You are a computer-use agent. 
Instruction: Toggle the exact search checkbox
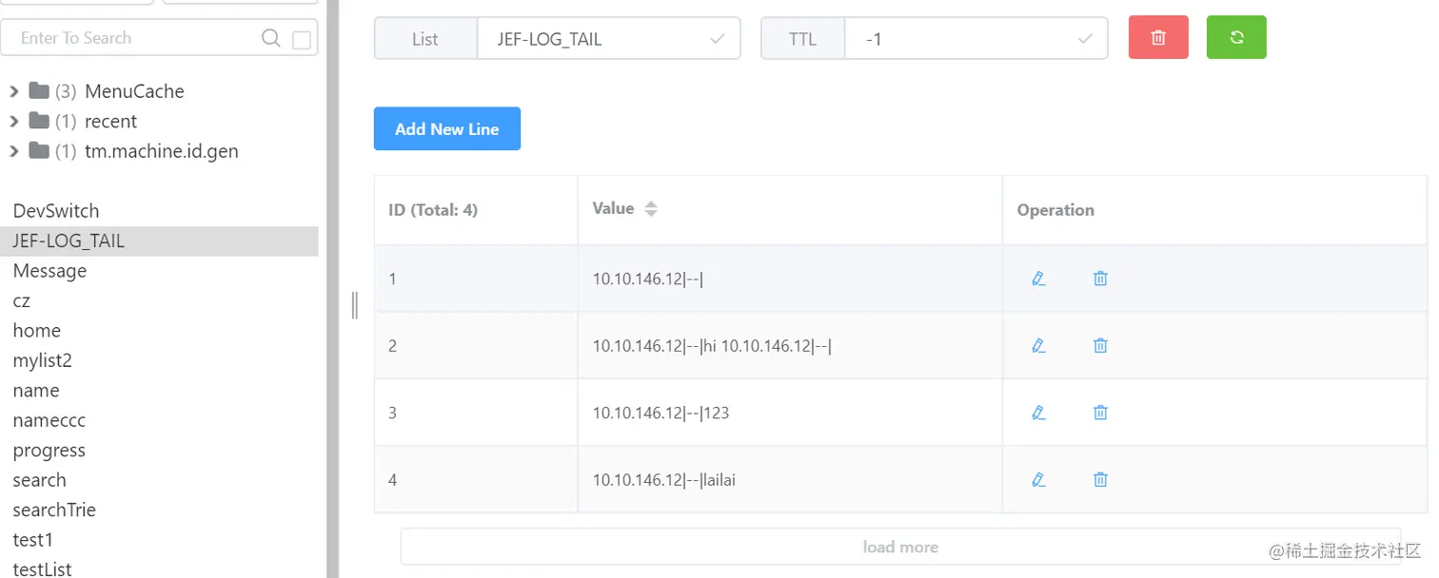coord(302,40)
